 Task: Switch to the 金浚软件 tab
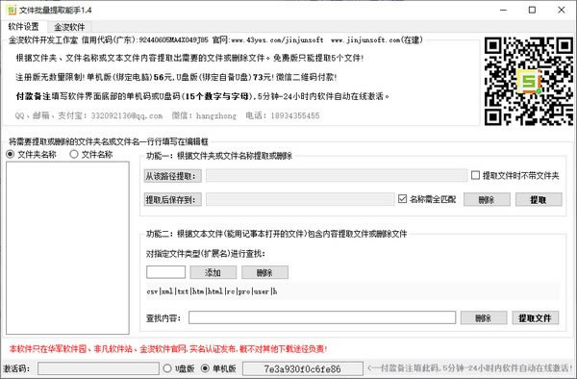[x=69, y=27]
